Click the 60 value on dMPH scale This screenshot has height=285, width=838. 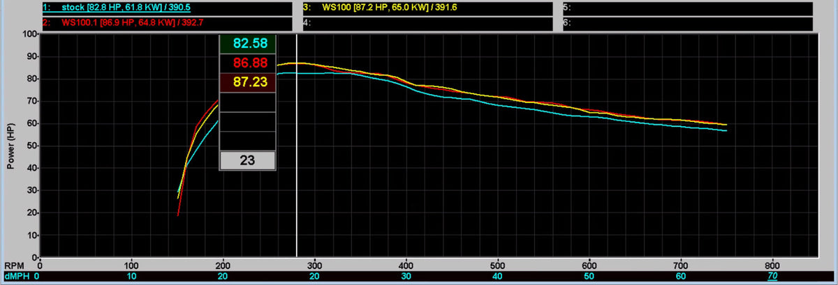[681, 277]
